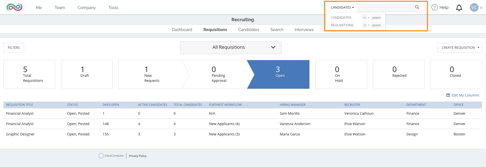Select the Rejected card

coord(399,74)
